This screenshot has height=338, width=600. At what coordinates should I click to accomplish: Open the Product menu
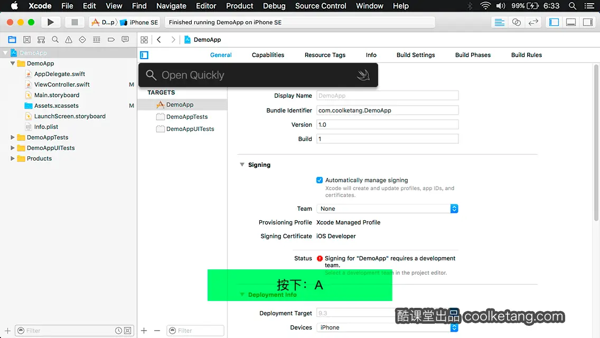pos(240,6)
